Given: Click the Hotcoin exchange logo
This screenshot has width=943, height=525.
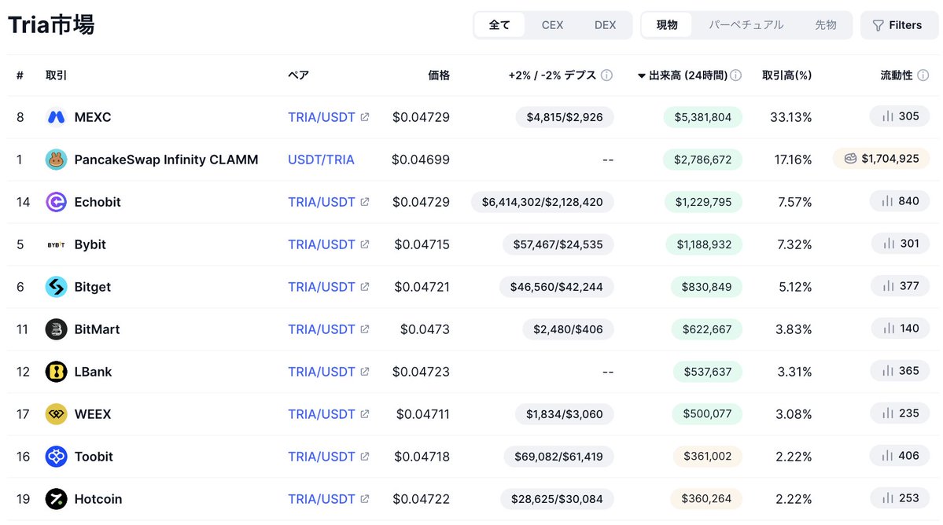Looking at the screenshot, I should tap(56, 499).
